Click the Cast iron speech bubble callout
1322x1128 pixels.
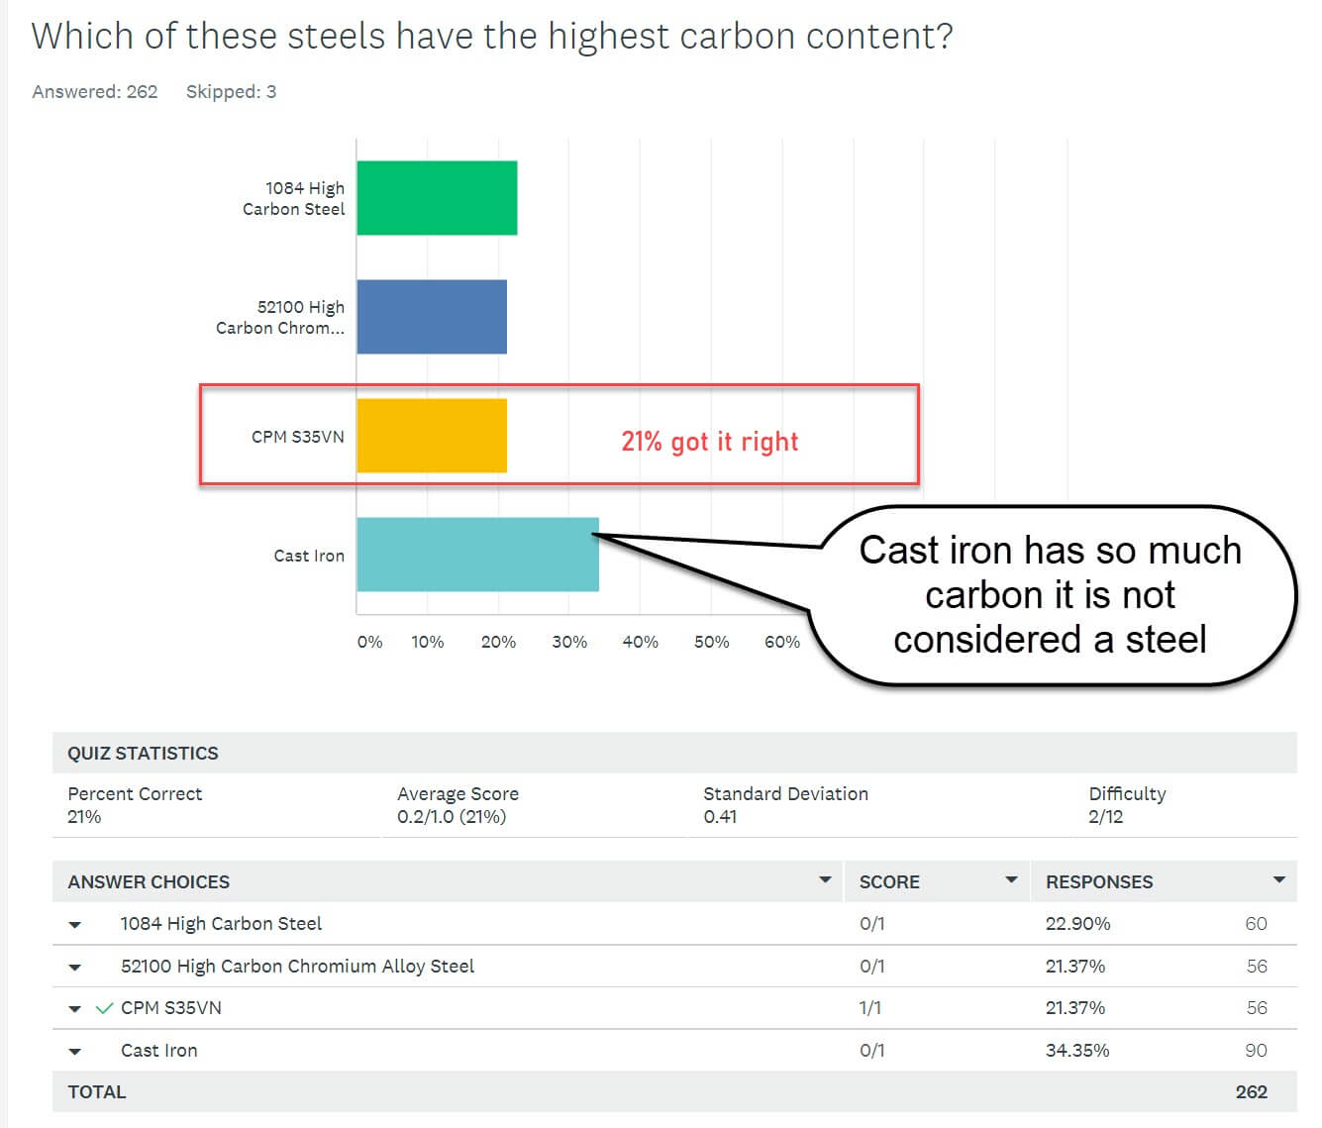pyautogui.click(x=1050, y=595)
